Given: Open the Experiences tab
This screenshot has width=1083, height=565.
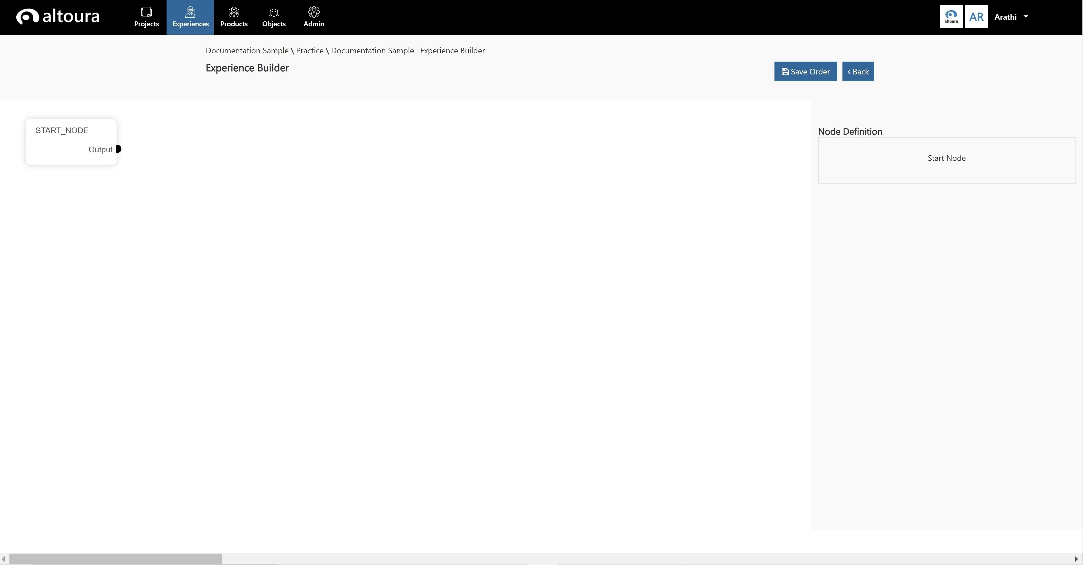Looking at the screenshot, I should click(190, 17).
